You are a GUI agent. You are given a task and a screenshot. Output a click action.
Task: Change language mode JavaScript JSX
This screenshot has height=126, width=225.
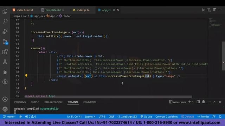pos(127,117)
